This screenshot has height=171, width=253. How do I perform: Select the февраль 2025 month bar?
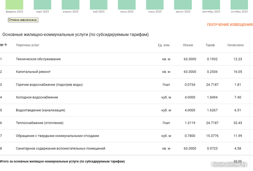pyautogui.click(x=14, y=5)
